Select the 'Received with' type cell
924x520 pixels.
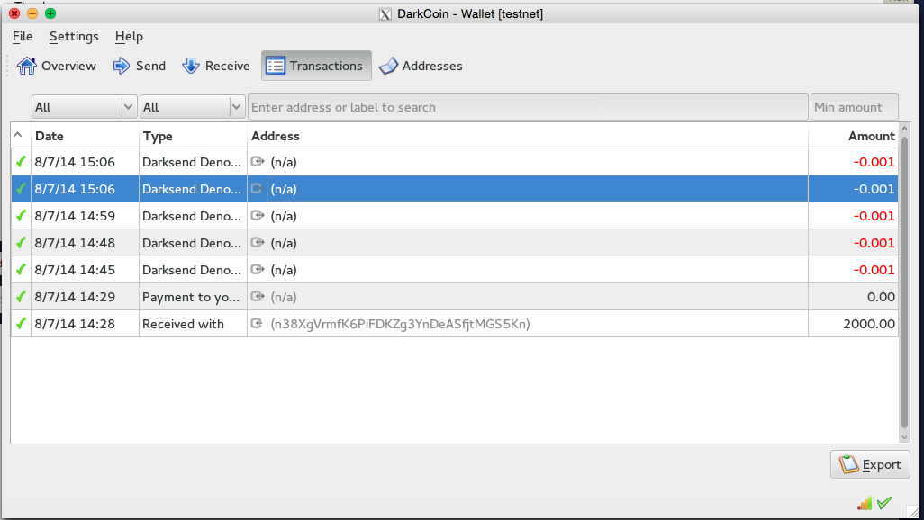click(x=194, y=324)
